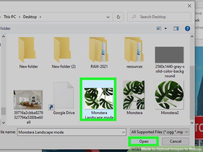203x152 pixels.
Task: Toggle the preview pane icon
Action: pos(176,28)
